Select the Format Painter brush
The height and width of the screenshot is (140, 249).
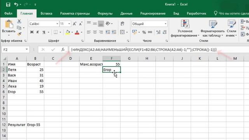tap(19, 34)
